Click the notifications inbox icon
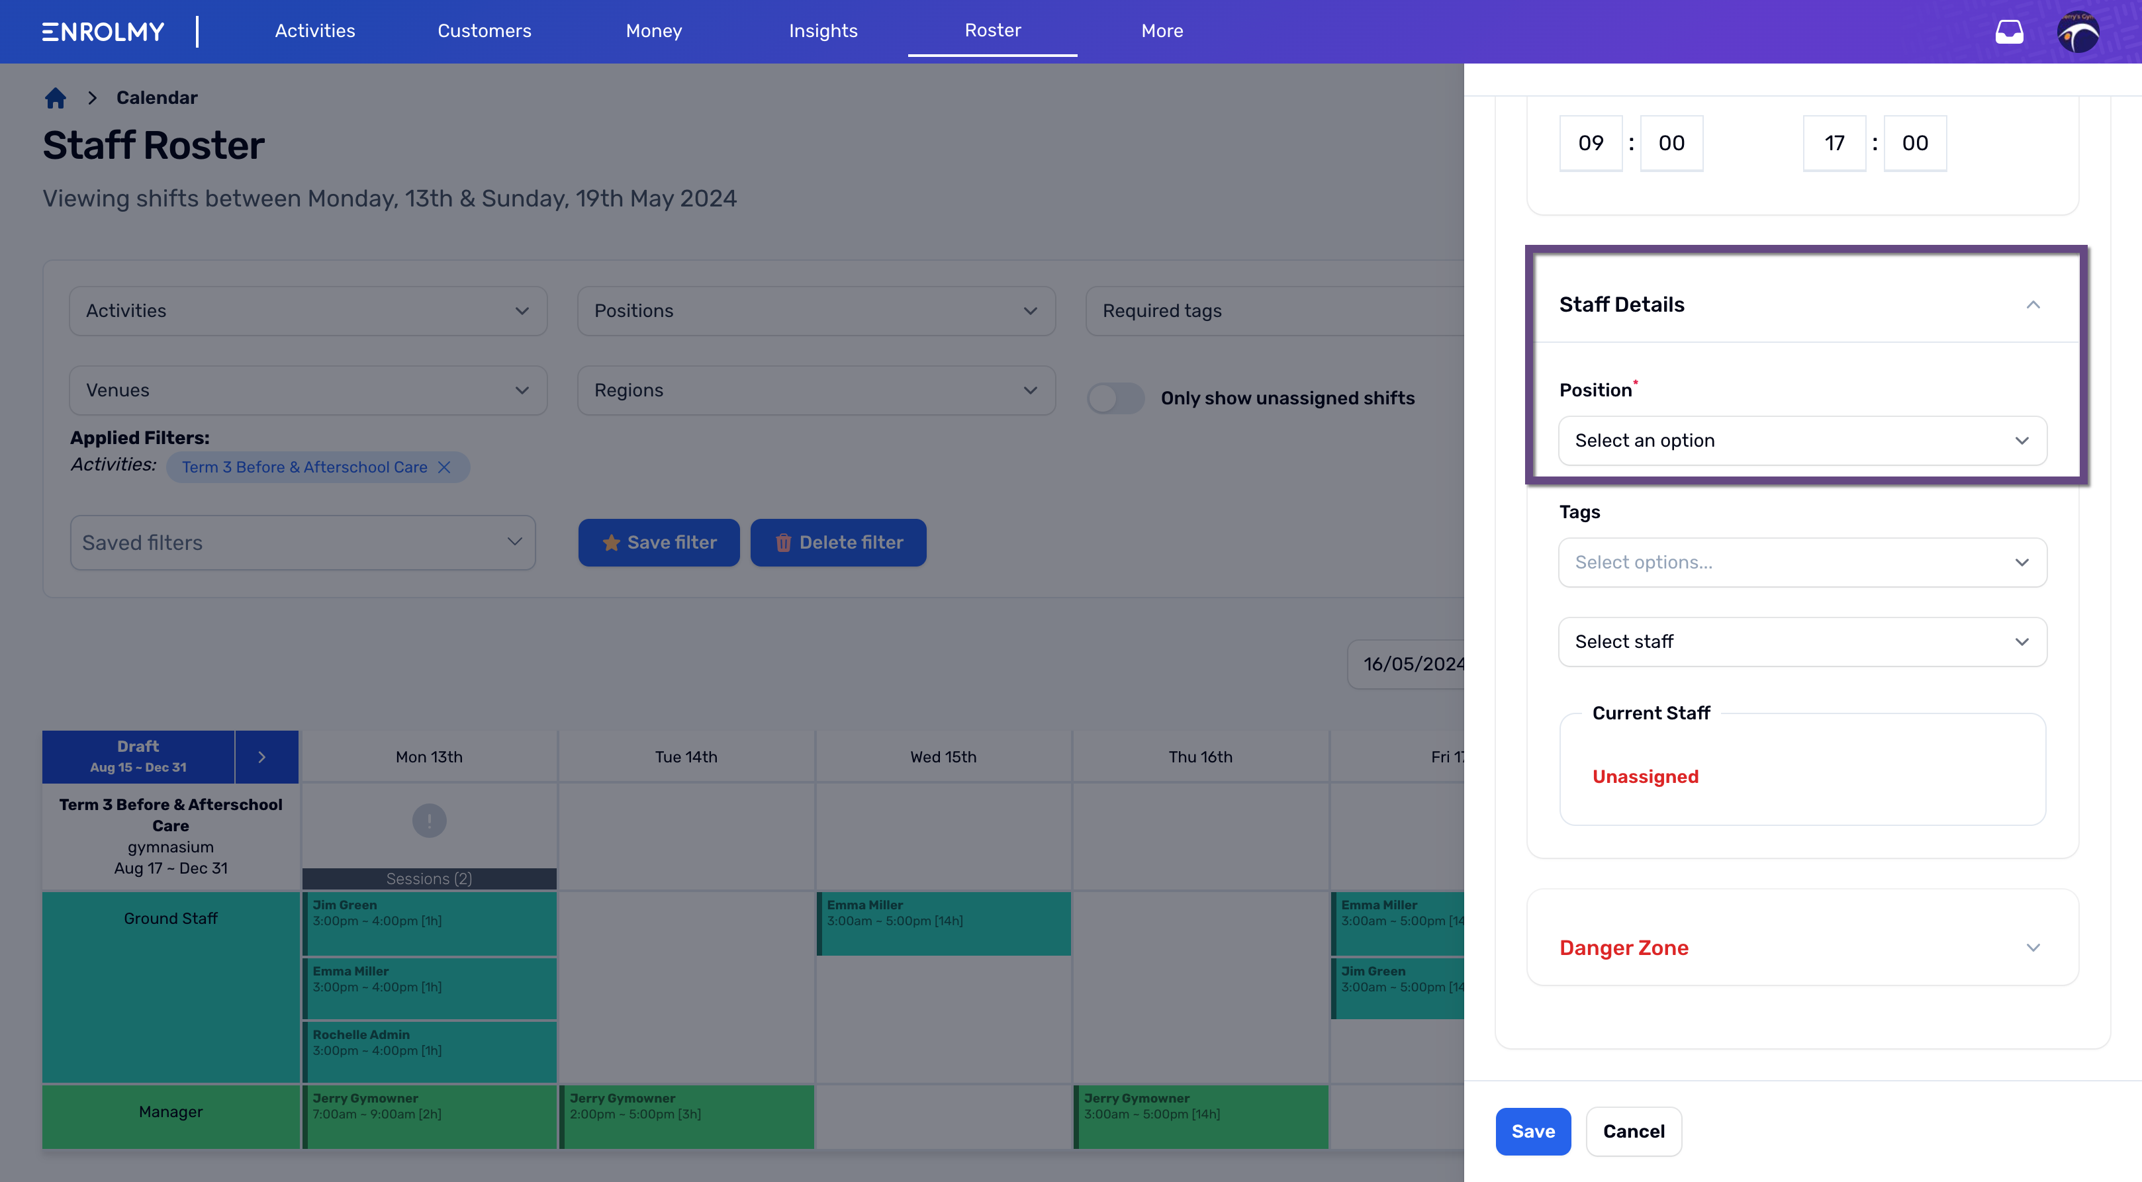The image size is (2142, 1182). (2008, 30)
